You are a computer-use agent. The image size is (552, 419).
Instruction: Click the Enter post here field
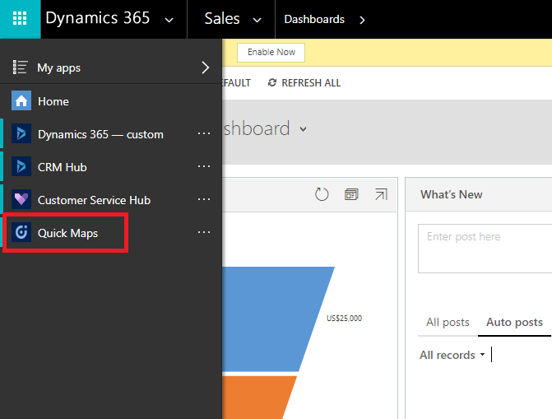[x=485, y=249]
